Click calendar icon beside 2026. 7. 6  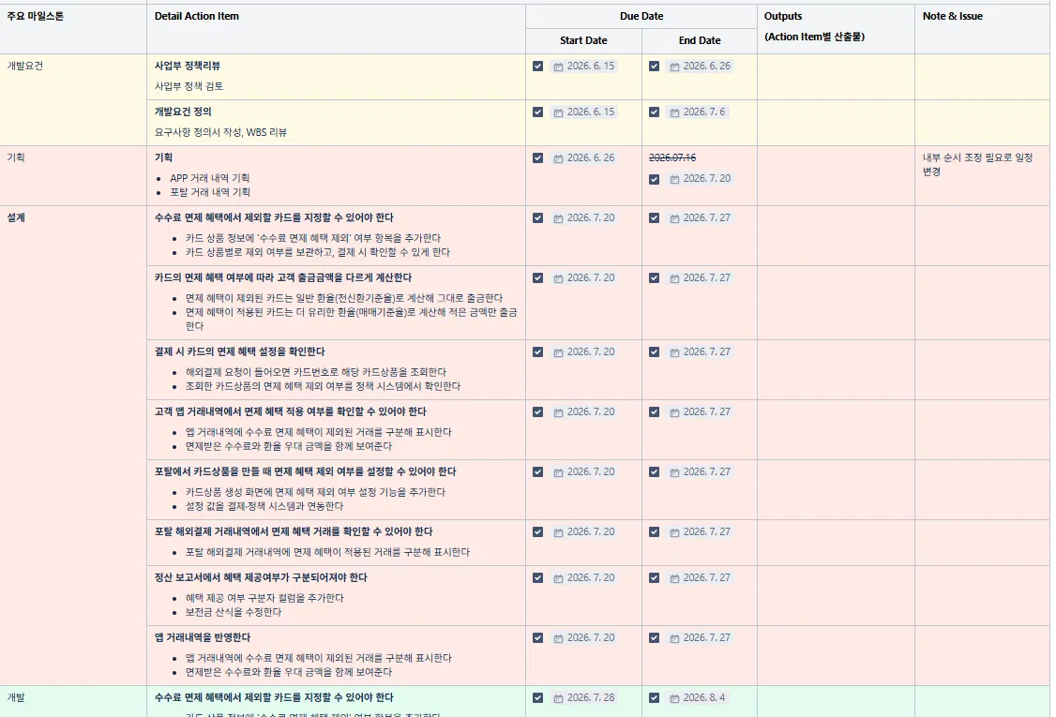(x=674, y=112)
